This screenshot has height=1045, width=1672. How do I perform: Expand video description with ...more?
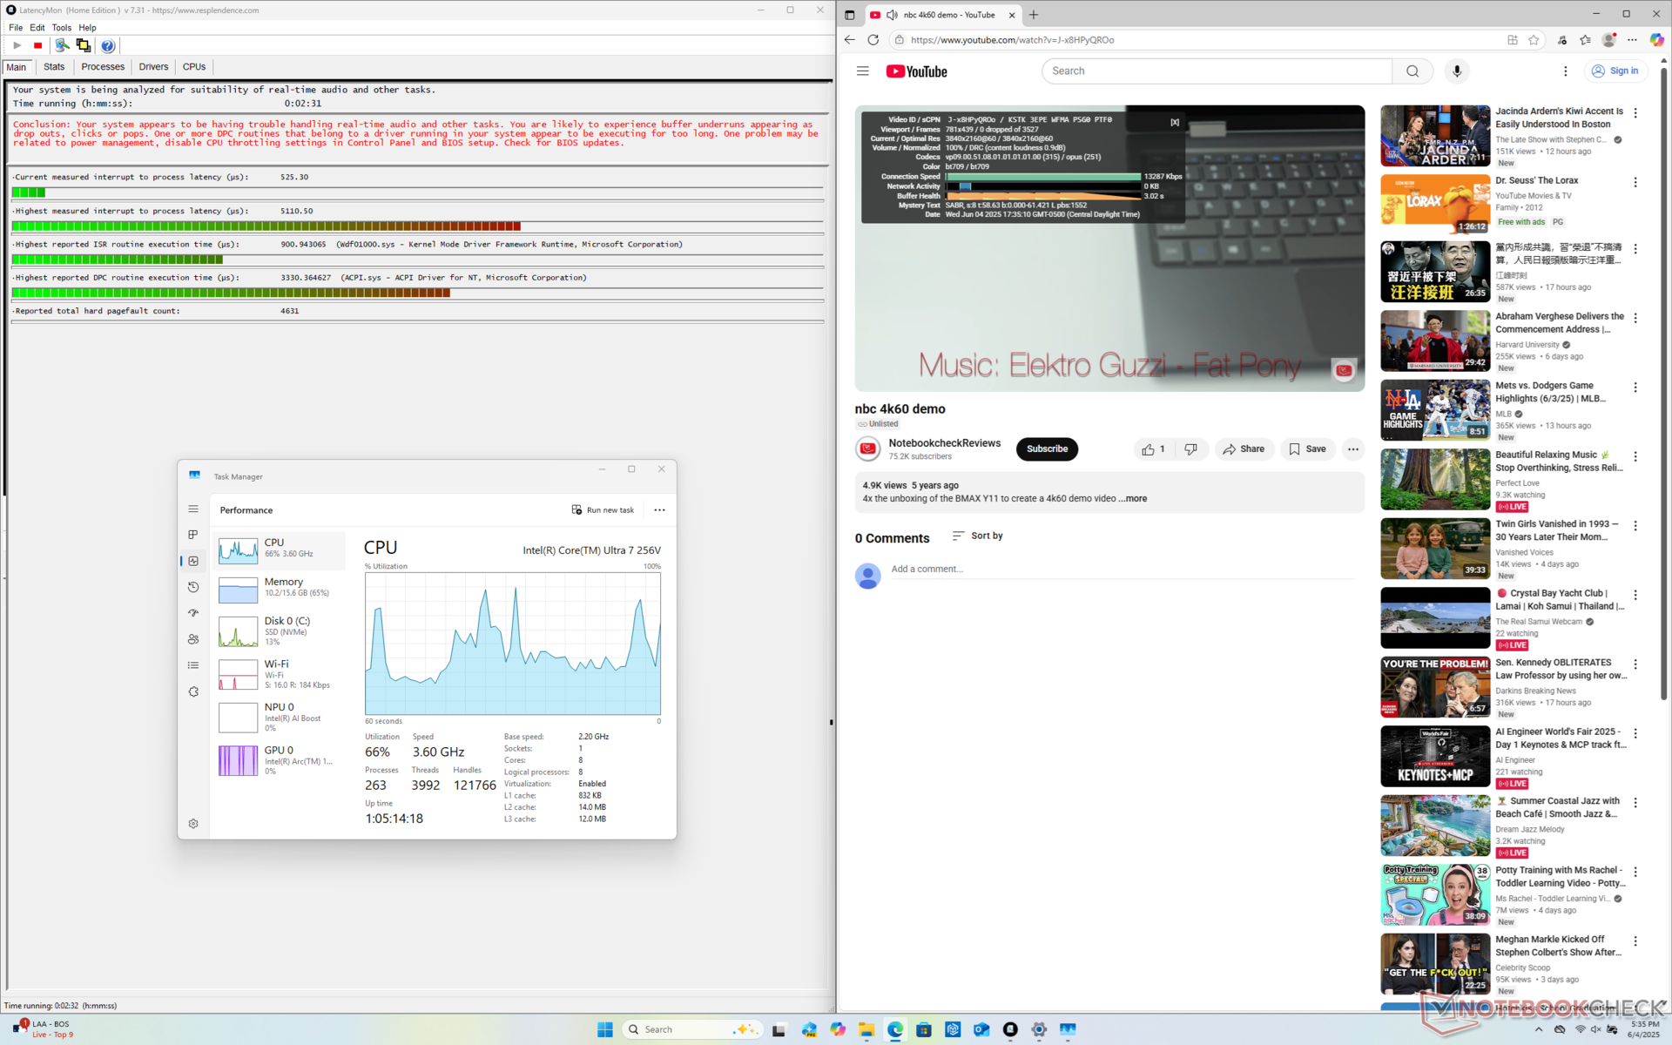1133,499
